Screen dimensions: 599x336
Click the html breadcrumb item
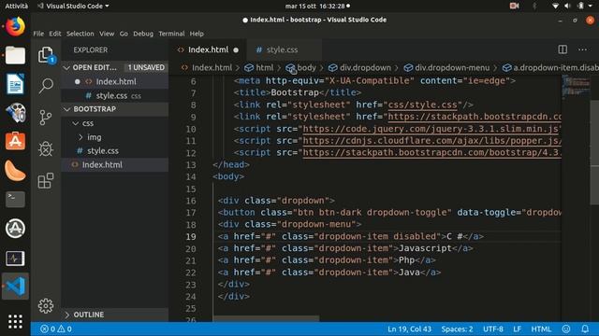click(260, 68)
